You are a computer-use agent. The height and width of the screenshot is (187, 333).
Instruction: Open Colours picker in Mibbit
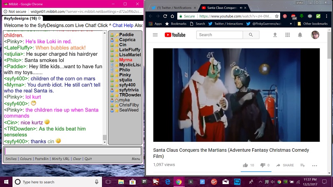coord(26,159)
